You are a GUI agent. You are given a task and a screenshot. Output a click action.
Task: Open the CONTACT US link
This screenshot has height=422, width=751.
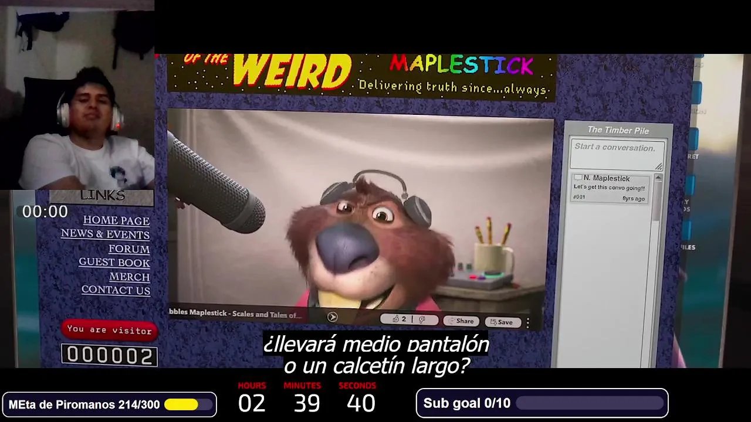[x=116, y=290]
